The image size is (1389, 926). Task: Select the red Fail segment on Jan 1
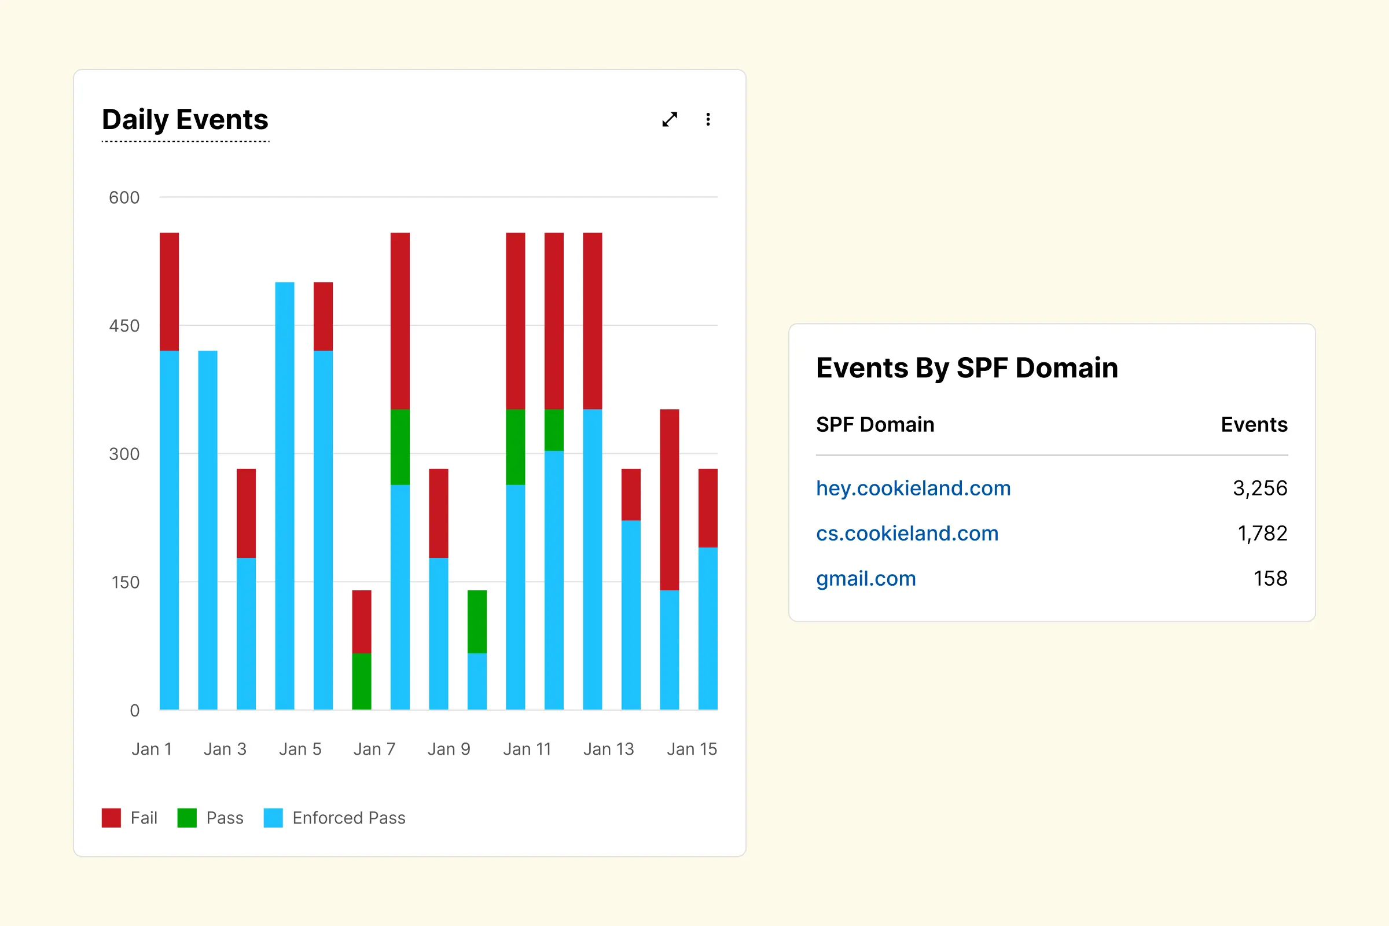point(170,291)
